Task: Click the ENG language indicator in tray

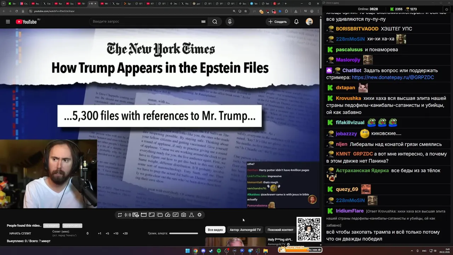Action: click(x=424, y=251)
